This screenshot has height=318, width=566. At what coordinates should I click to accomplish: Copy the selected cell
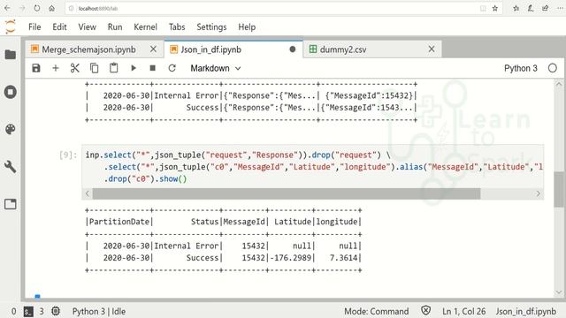[95, 68]
